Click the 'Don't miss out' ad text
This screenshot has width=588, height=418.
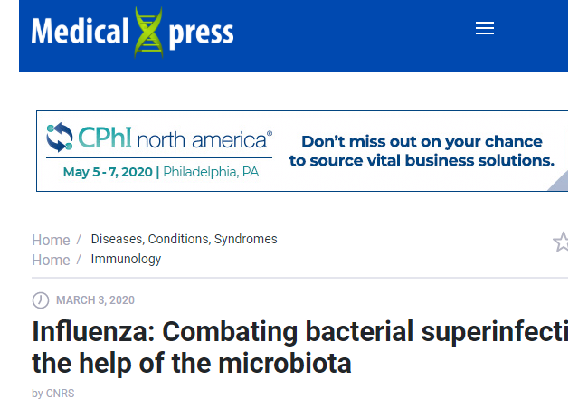(422, 151)
